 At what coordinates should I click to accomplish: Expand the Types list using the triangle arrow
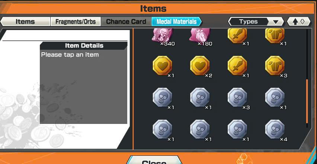(276, 22)
